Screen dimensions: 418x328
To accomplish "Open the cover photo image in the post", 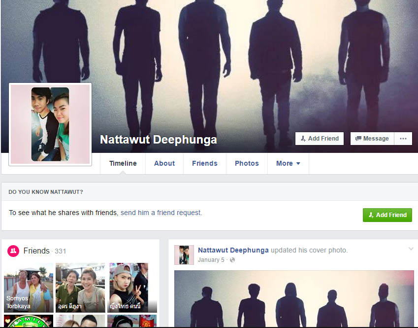I will pyautogui.click(x=294, y=298).
